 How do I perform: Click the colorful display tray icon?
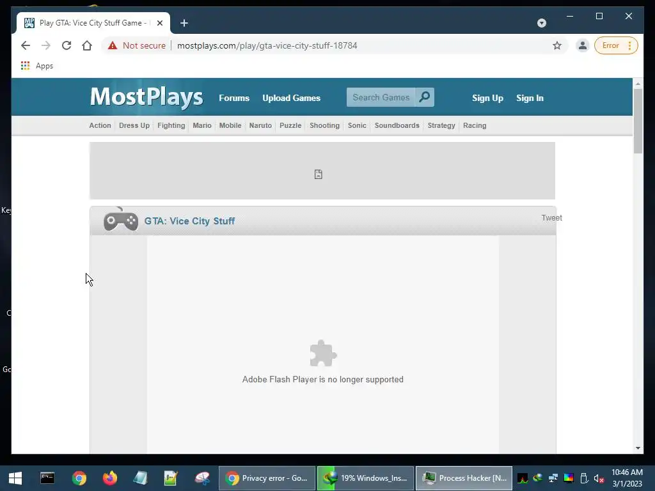(569, 478)
